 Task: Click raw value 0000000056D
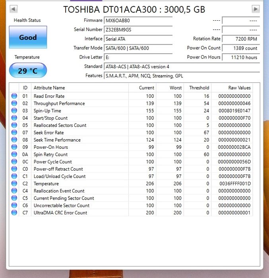(234, 162)
